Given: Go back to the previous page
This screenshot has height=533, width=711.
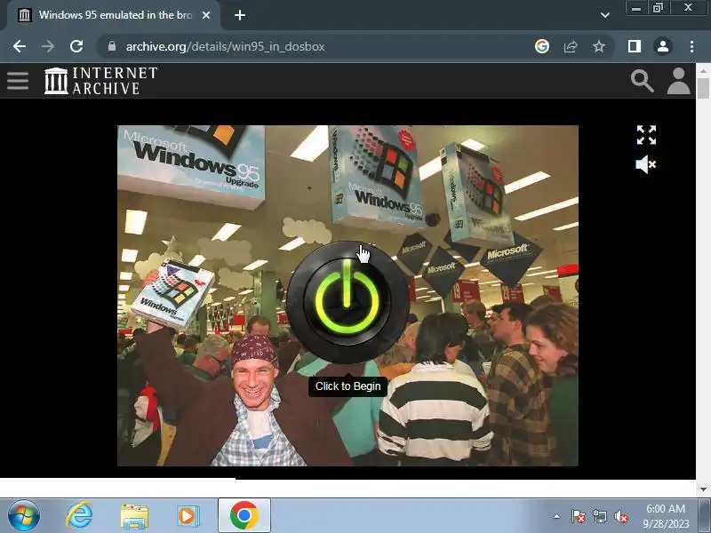Looking at the screenshot, I should (x=20, y=46).
